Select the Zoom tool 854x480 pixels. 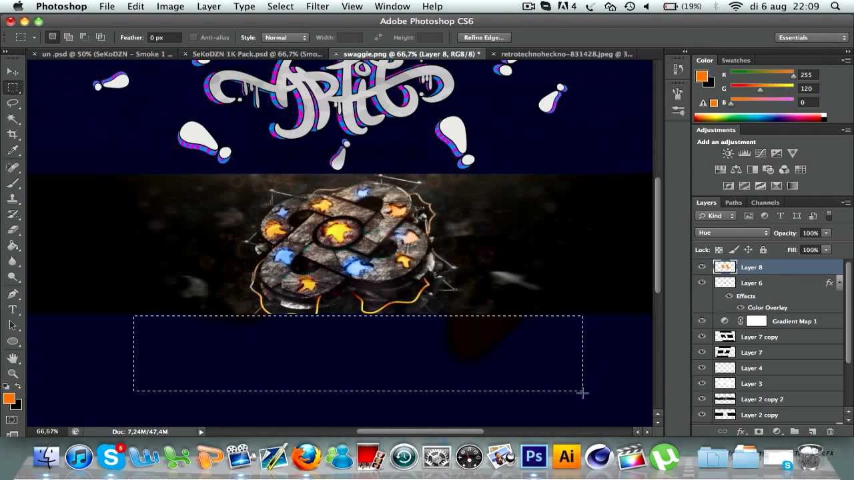[x=13, y=374]
